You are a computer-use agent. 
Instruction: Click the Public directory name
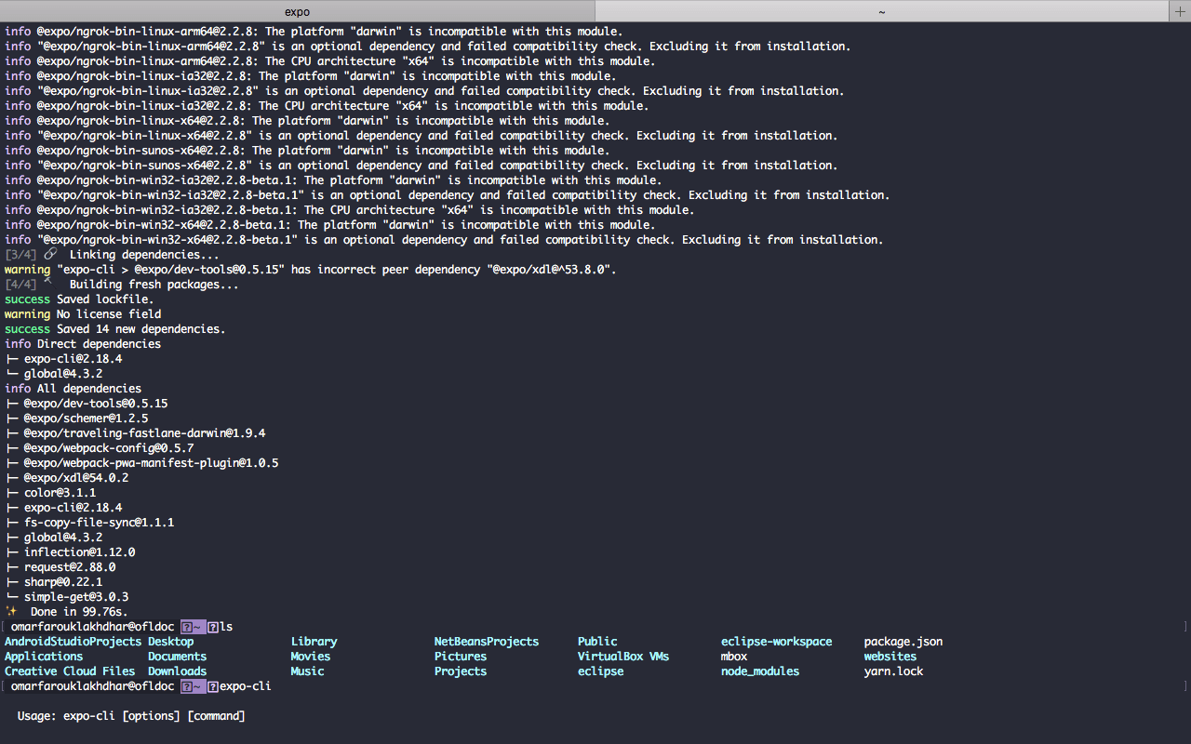pos(597,642)
